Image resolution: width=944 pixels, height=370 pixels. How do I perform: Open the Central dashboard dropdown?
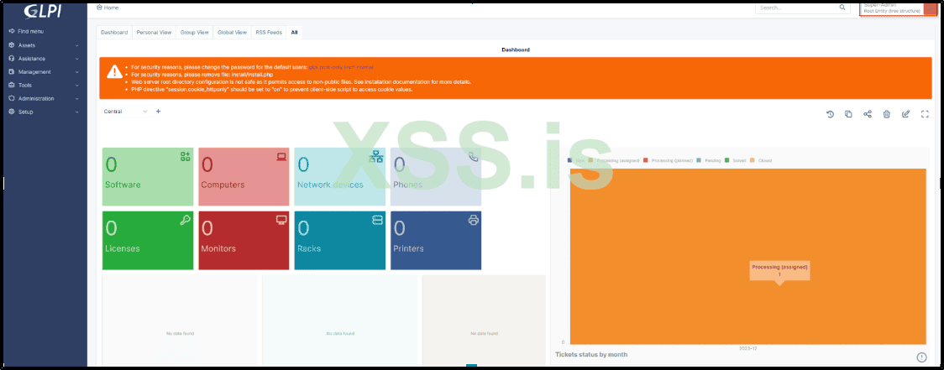pyautogui.click(x=126, y=112)
